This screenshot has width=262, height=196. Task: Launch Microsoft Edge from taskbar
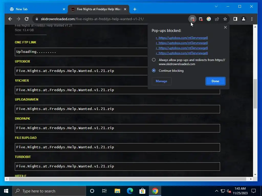point(130,191)
